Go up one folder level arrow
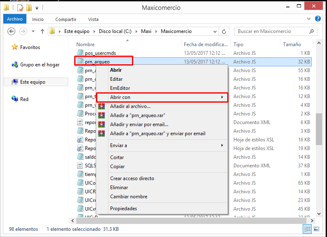Image resolution: width=327 pixels, height=237 pixels. [42, 31]
